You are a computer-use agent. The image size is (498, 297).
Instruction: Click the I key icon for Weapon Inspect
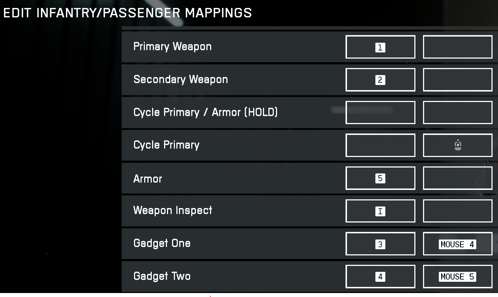point(380,211)
